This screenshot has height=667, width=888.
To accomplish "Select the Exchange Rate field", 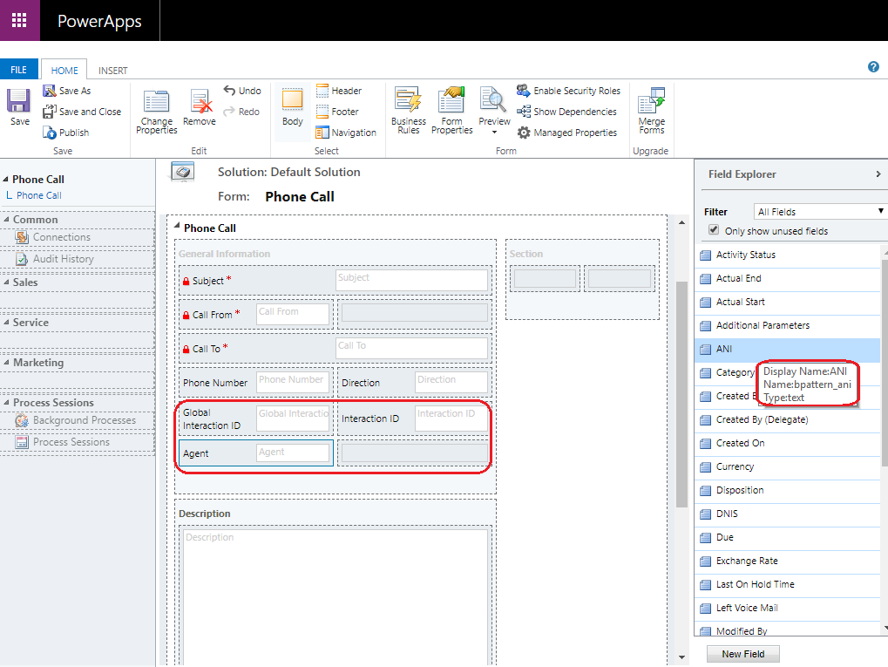I will (788, 561).
